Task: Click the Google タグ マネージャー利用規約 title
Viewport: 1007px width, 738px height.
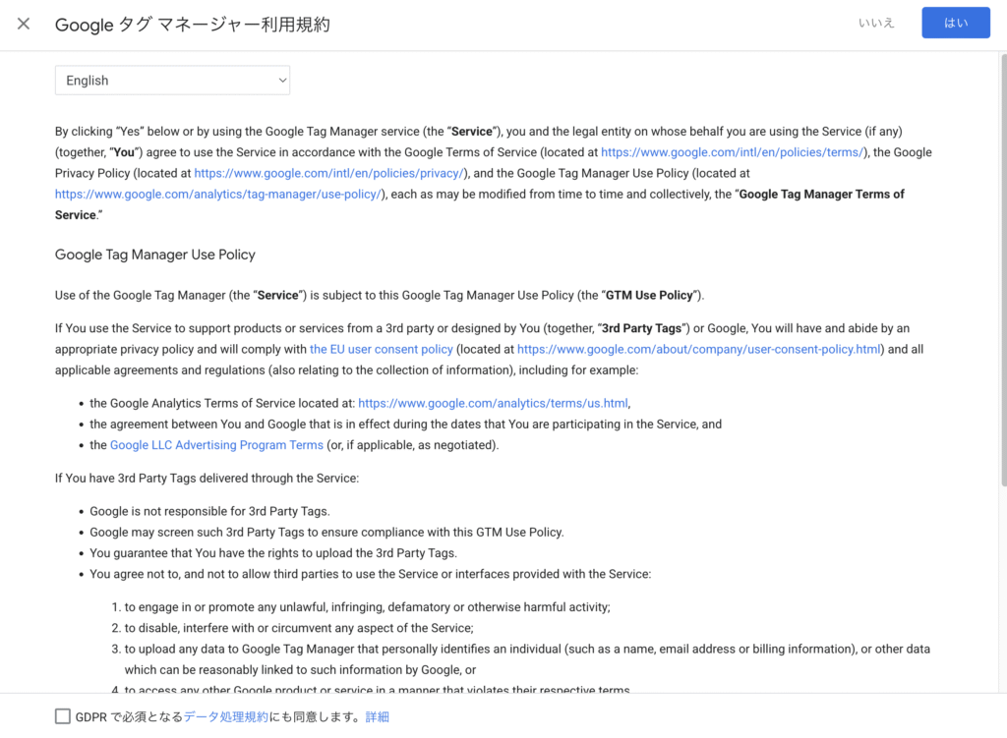Action: (x=193, y=25)
